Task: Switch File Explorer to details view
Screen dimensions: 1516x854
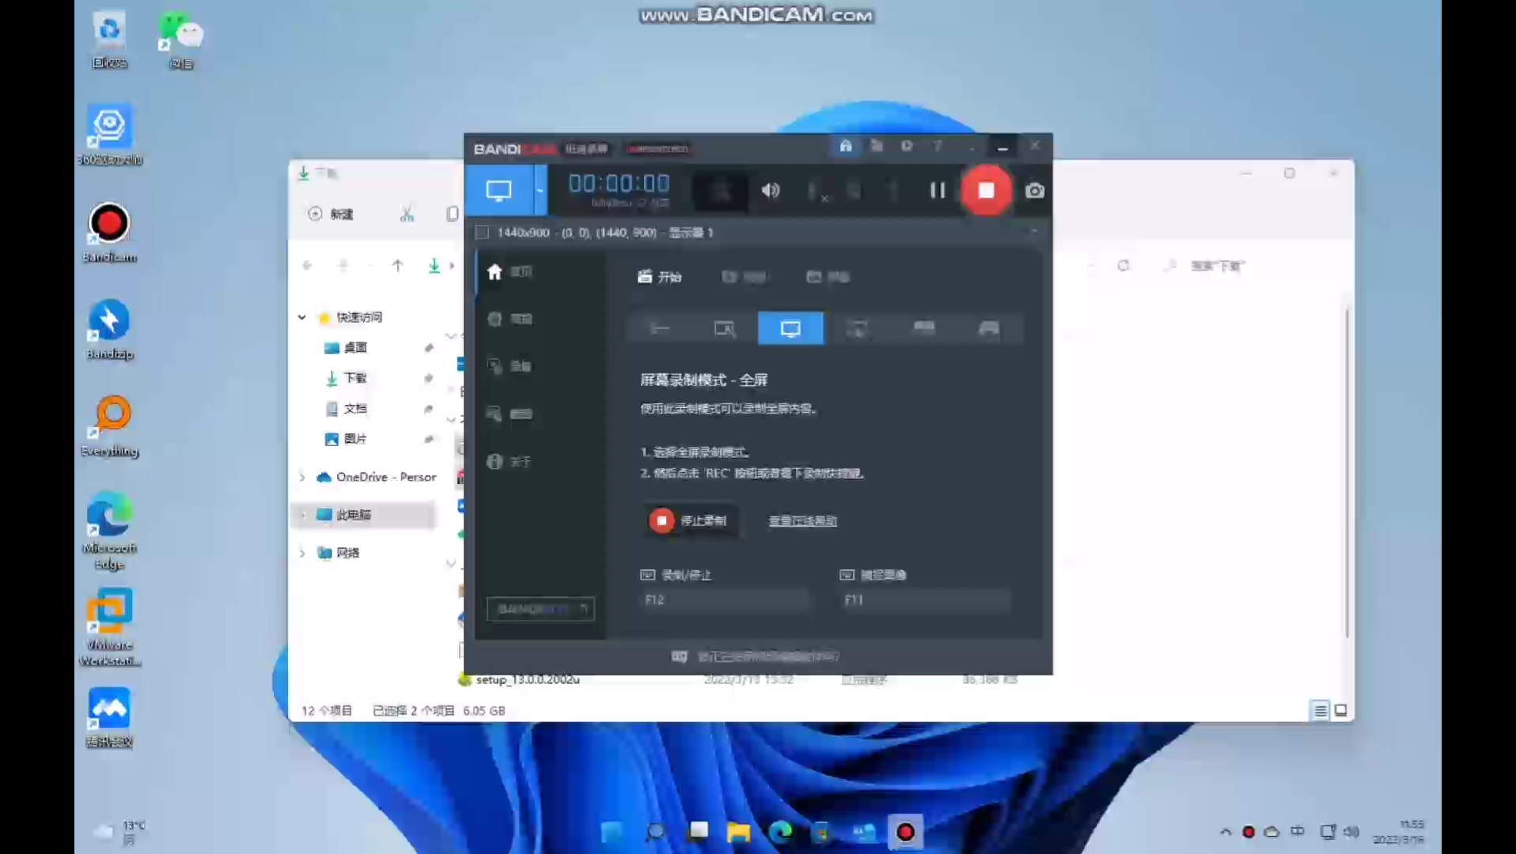Action: click(1320, 710)
